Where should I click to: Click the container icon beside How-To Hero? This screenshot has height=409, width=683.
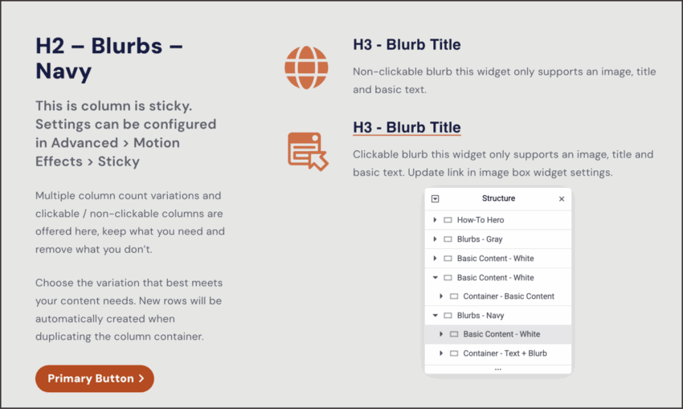coord(448,220)
